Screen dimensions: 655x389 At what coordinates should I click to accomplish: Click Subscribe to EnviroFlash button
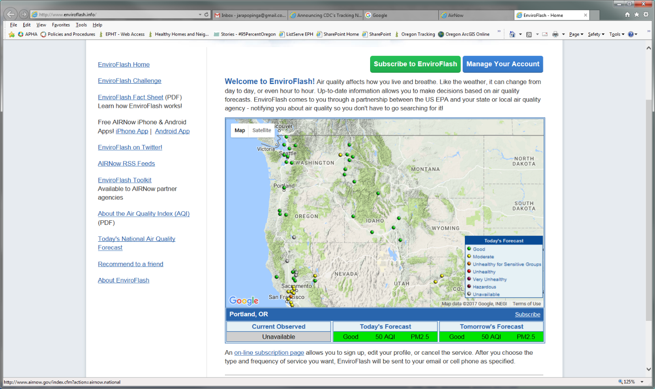[x=415, y=64]
